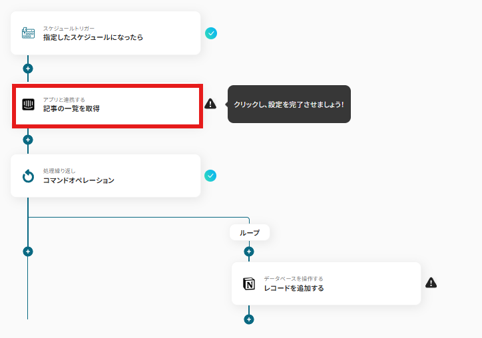Open the レコードを追加する step card
The height and width of the screenshot is (338, 482).
(x=326, y=283)
